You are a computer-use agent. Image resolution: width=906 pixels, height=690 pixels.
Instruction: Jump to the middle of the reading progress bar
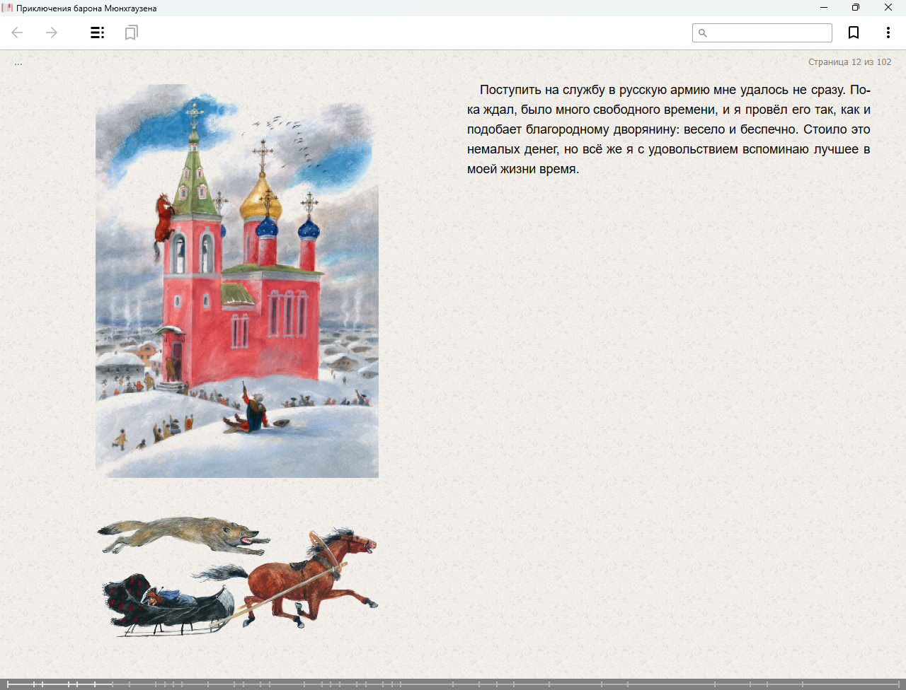tap(453, 684)
